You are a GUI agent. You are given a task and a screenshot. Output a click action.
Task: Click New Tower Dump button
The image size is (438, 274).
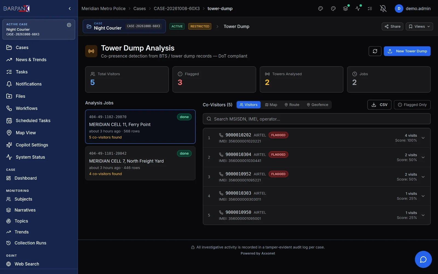point(407,51)
